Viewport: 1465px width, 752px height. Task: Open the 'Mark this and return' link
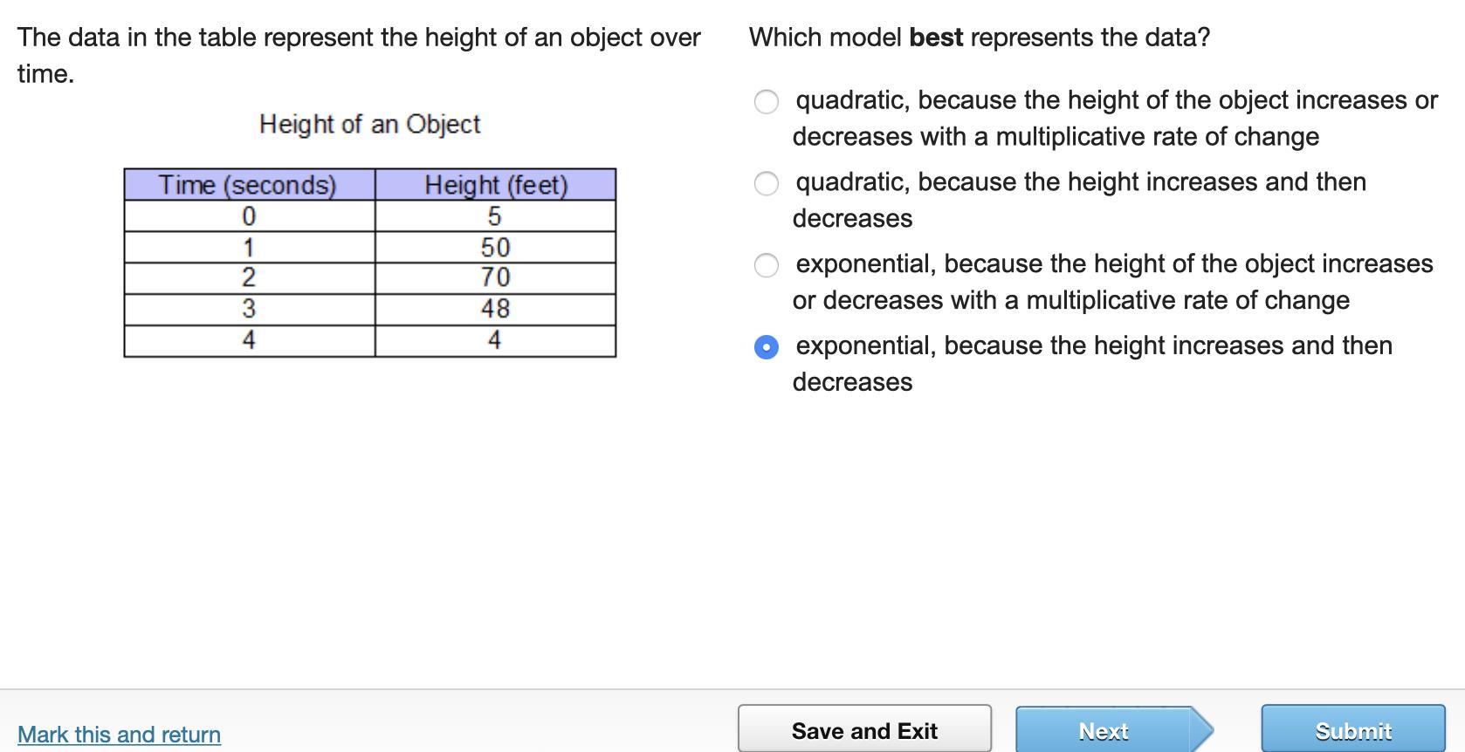119,735
